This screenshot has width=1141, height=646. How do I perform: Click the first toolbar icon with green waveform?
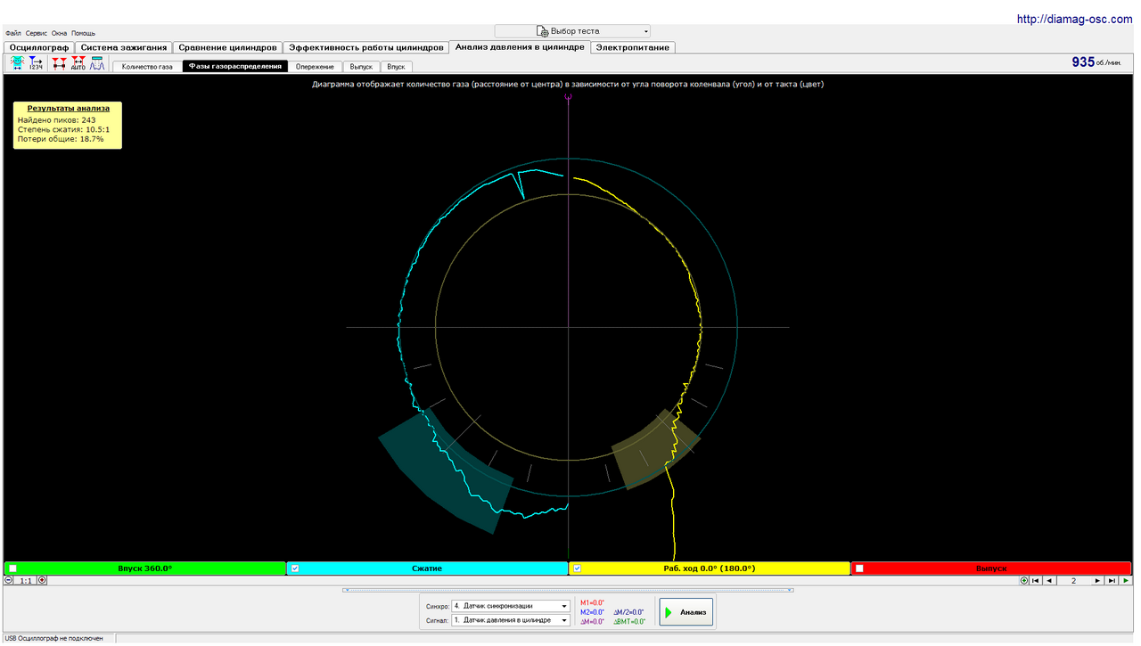[17, 63]
